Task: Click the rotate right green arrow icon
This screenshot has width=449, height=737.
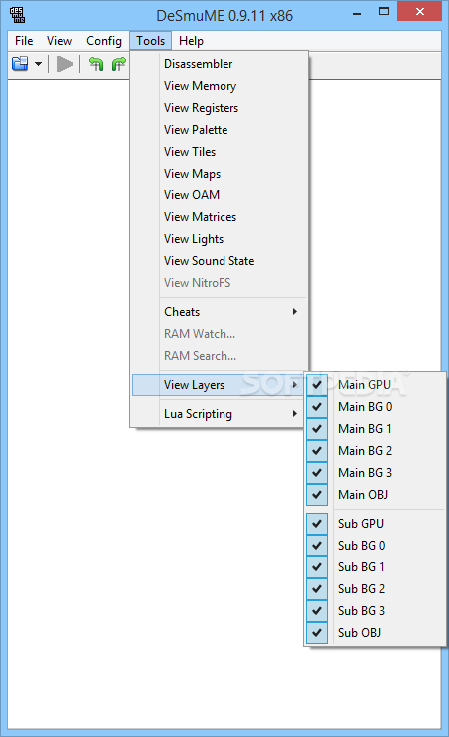Action: coord(118,64)
